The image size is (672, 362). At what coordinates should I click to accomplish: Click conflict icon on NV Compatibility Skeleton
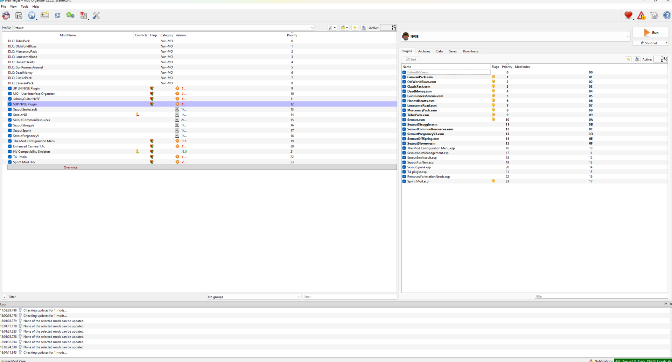point(137,152)
